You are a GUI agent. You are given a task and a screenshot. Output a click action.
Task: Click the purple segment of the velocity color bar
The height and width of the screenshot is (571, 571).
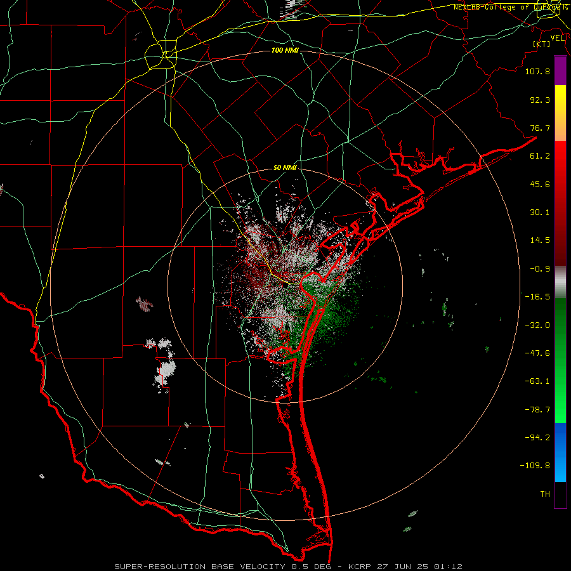point(560,71)
